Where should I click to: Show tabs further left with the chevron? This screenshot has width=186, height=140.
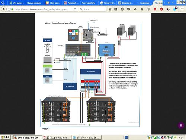(x=2, y=3)
